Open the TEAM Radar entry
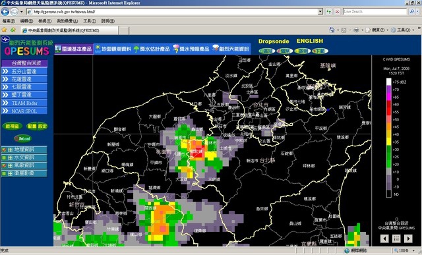This screenshot has height=255, width=422. [x=24, y=103]
